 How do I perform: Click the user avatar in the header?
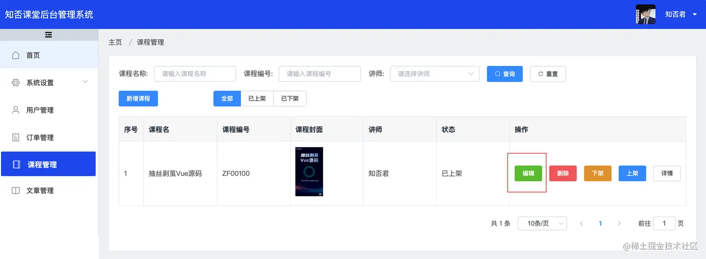coord(646,14)
